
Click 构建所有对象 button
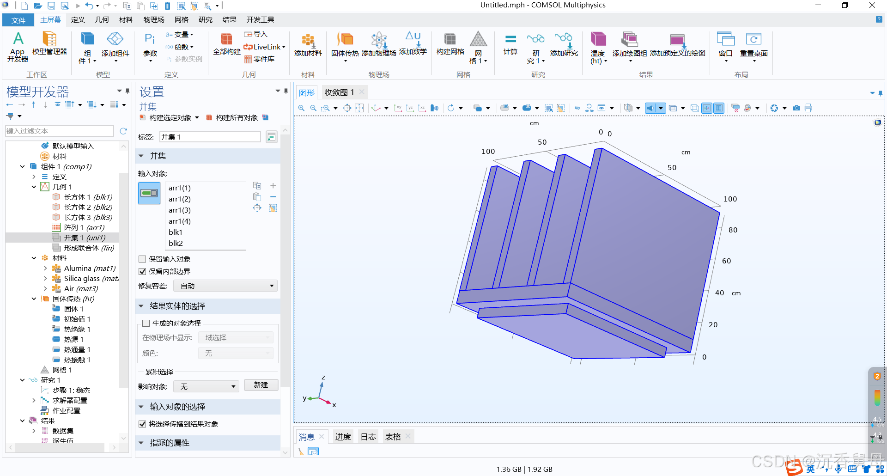(232, 118)
